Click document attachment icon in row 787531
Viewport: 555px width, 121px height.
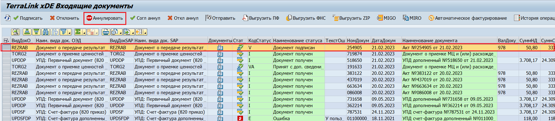pyautogui.click(x=220, y=112)
